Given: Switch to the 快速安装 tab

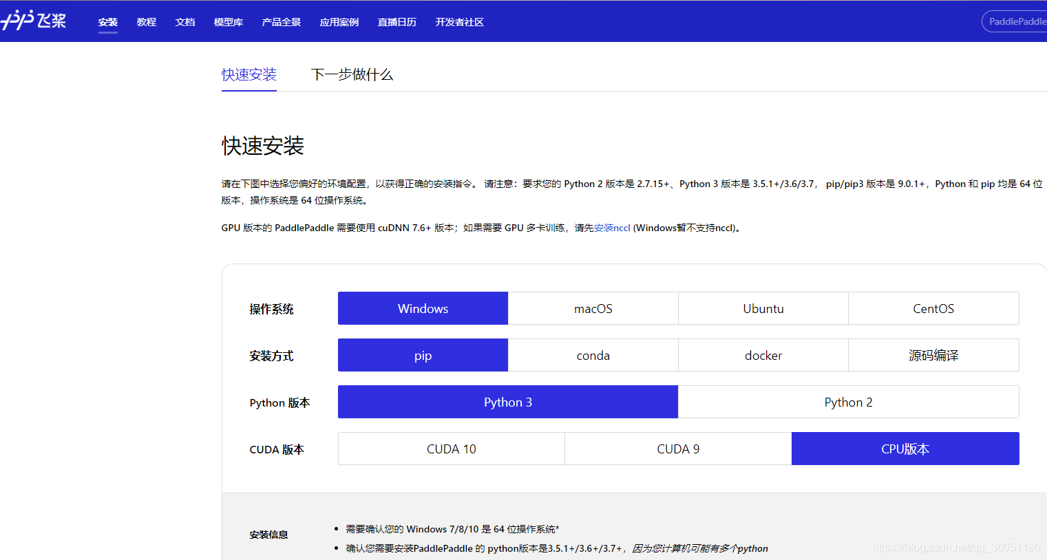Looking at the screenshot, I should pos(248,74).
